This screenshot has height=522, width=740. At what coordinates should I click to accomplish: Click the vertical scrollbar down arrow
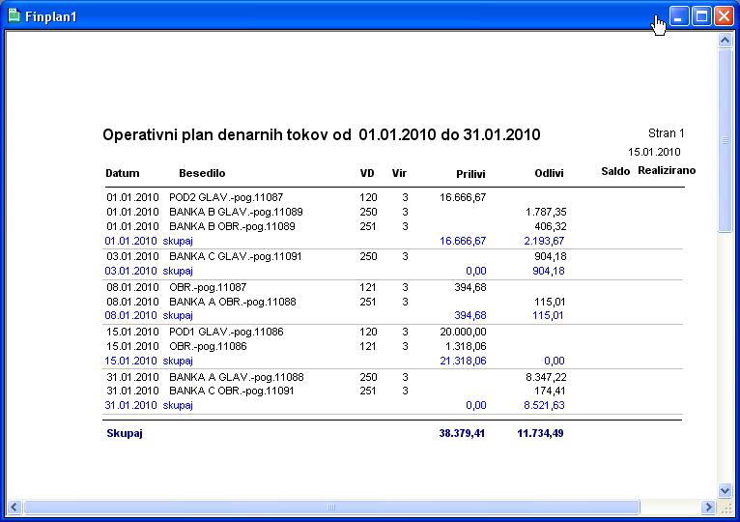coord(726,490)
